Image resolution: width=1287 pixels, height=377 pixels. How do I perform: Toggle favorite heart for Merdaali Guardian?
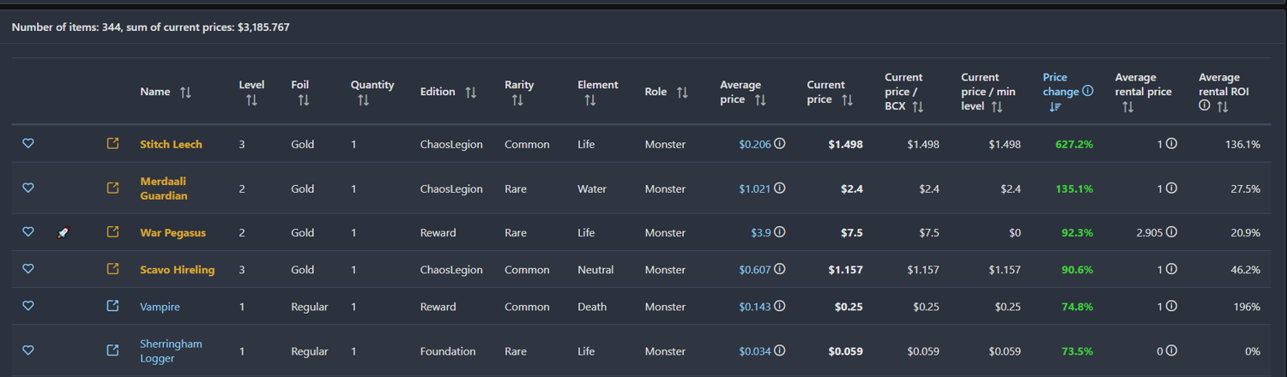tap(27, 188)
